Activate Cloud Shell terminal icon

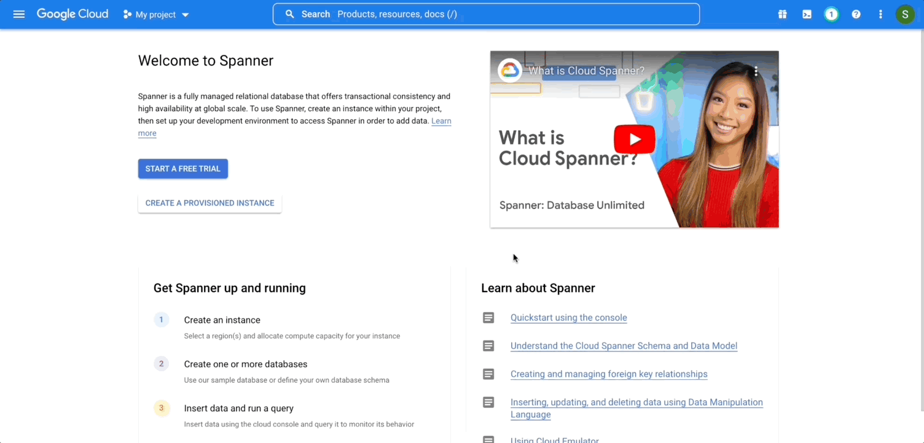[x=807, y=14]
